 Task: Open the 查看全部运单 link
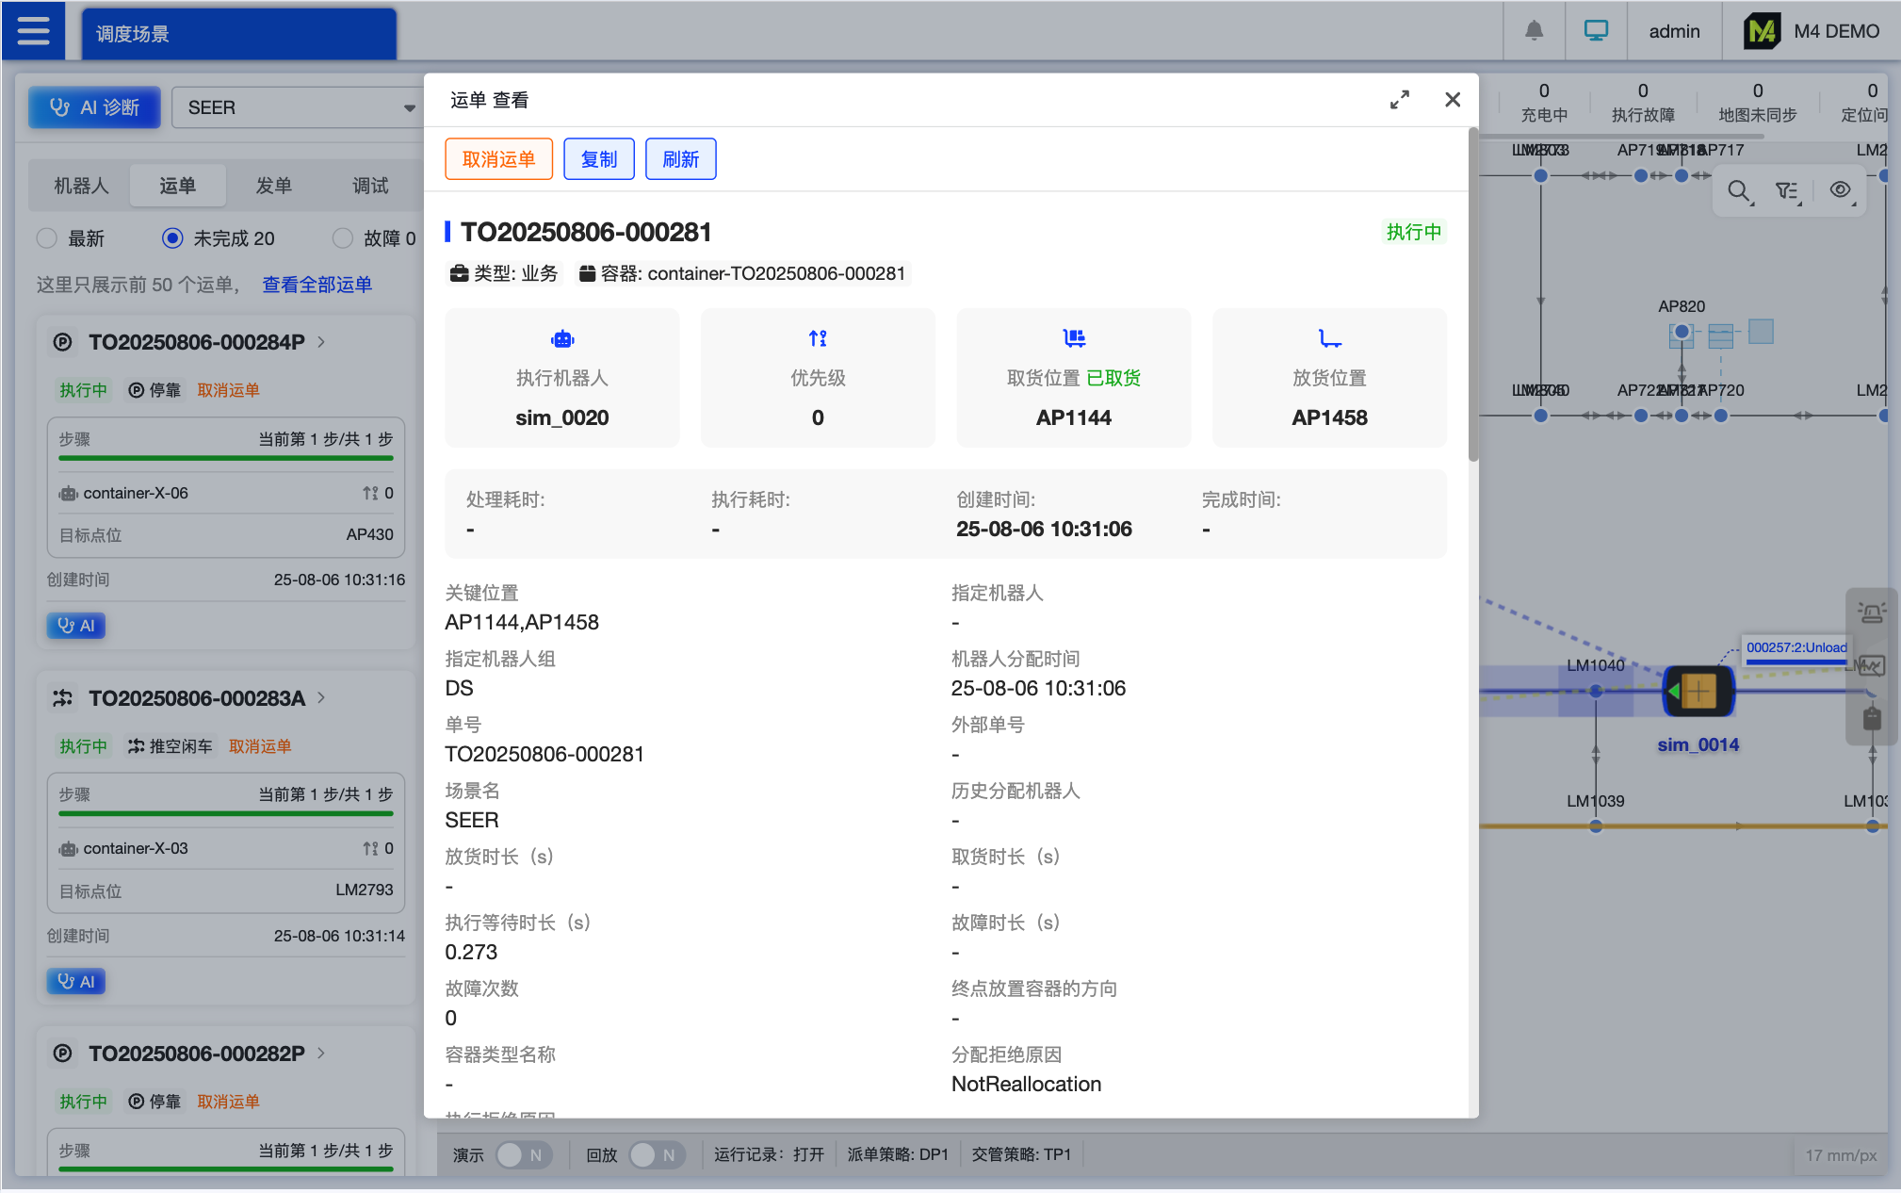pos(317,285)
